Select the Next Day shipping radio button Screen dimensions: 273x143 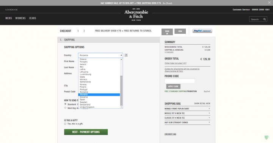coord(65,108)
